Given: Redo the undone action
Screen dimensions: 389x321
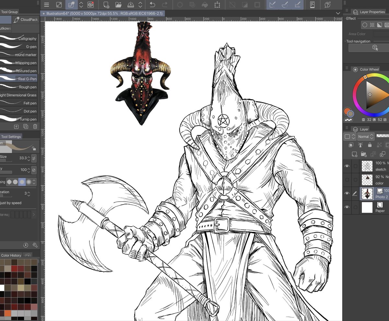Looking at the screenshot, I should (x=165, y=5).
